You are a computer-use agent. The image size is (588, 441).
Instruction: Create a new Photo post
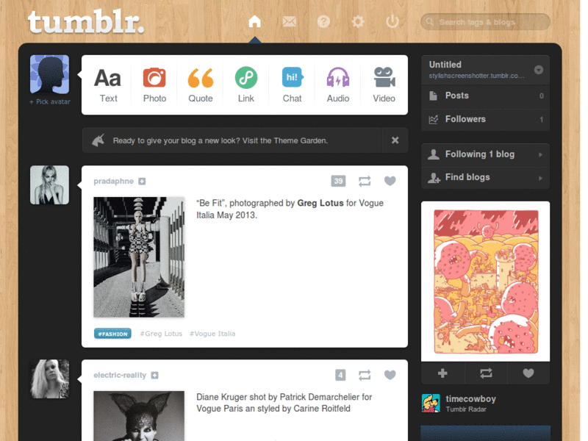tap(154, 85)
